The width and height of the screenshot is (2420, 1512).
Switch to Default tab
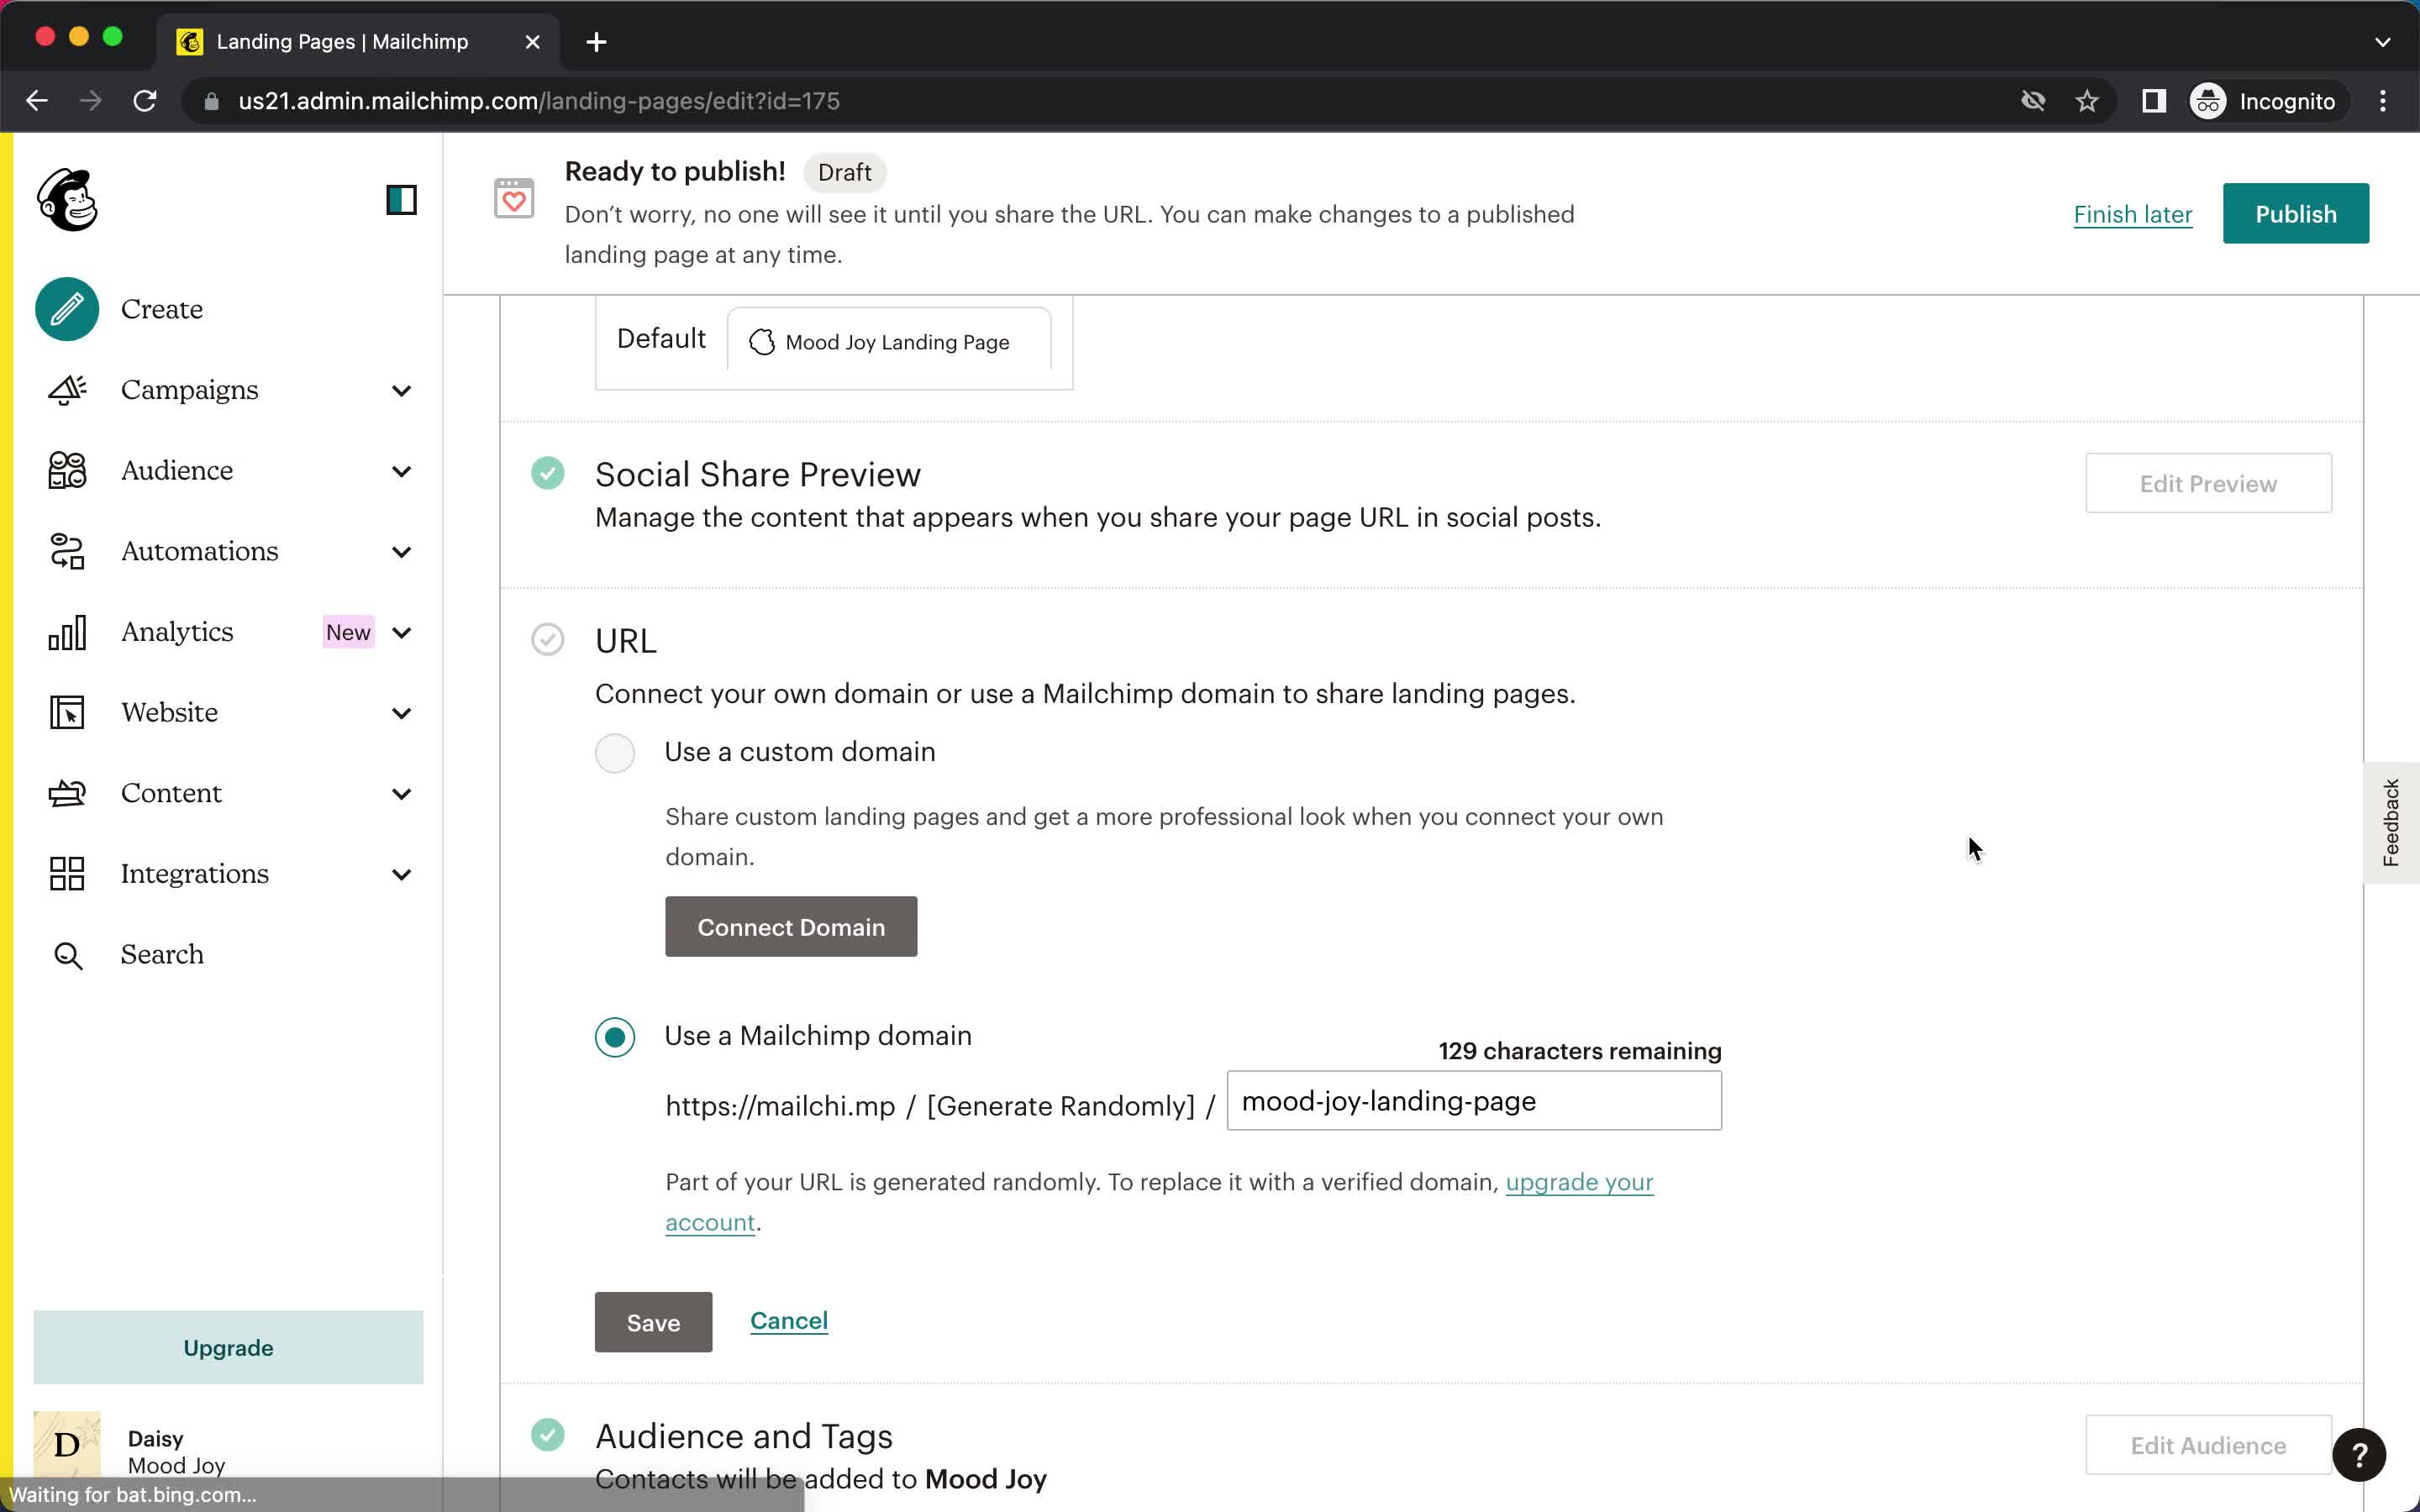click(660, 338)
